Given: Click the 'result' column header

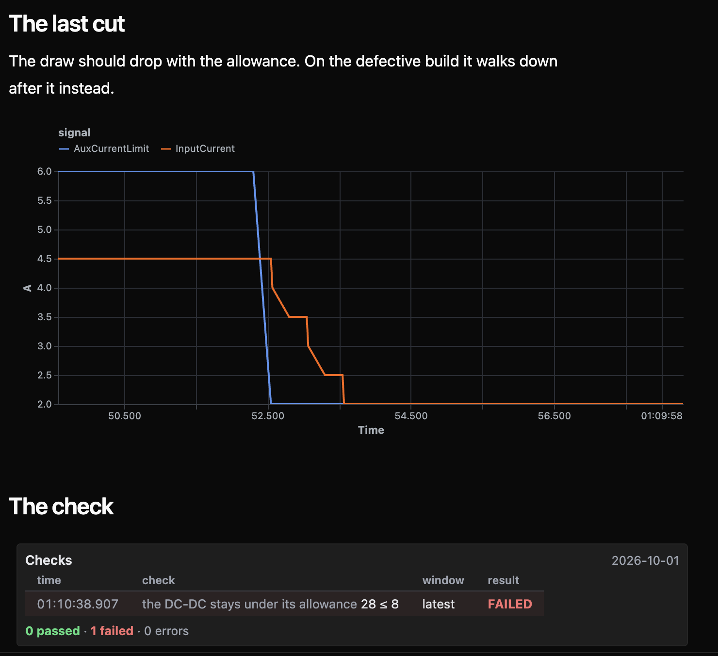Looking at the screenshot, I should click(504, 580).
